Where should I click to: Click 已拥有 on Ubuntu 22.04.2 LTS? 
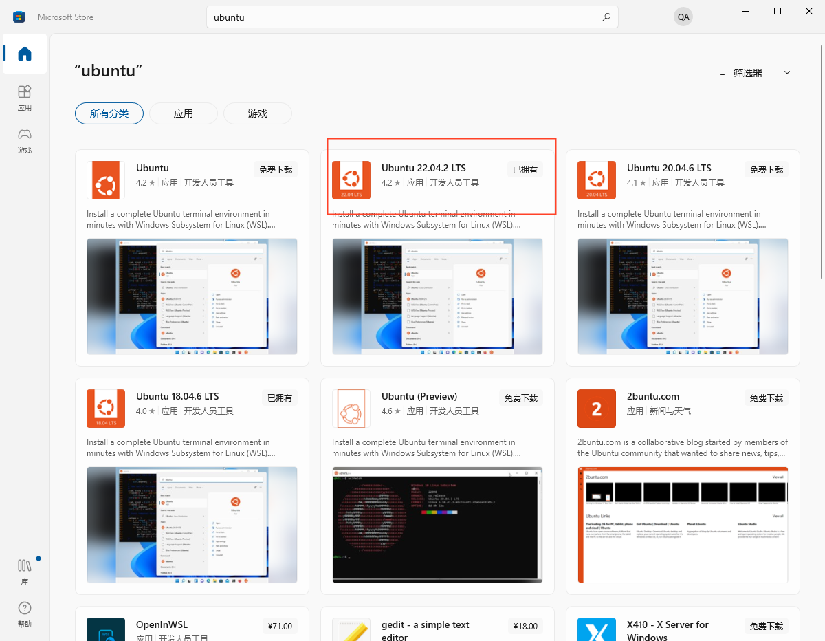[x=525, y=169]
